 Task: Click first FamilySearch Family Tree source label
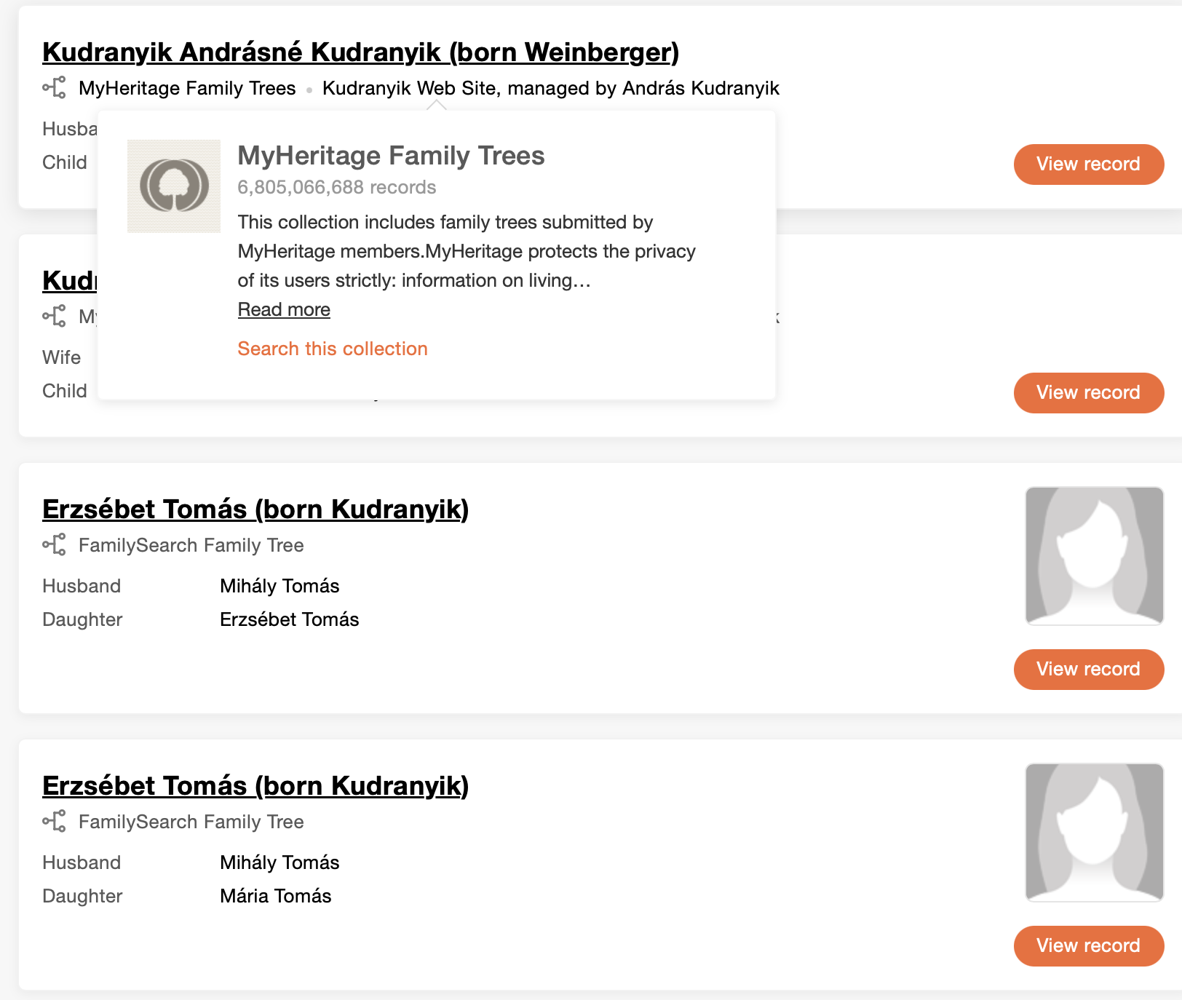pyautogui.click(x=191, y=545)
